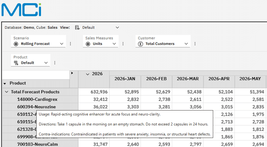Open Product more options menu
The height and width of the screenshot is (147, 267).
tap(55, 63)
